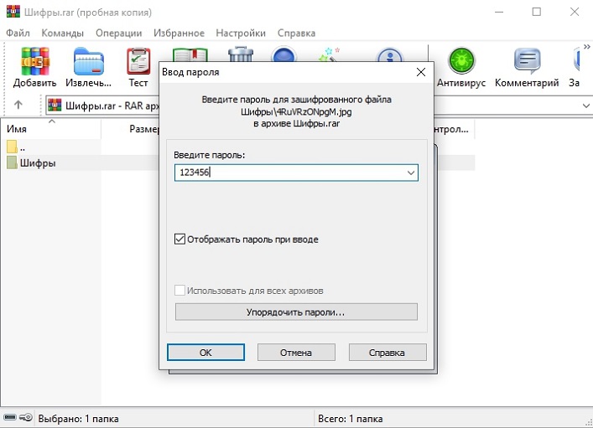The image size is (593, 428).
Task: Close the Ввод пароля dialog
Action: (420, 72)
